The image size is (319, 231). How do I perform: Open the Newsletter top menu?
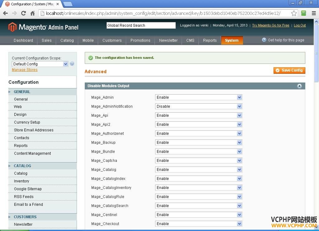pyautogui.click(x=168, y=40)
